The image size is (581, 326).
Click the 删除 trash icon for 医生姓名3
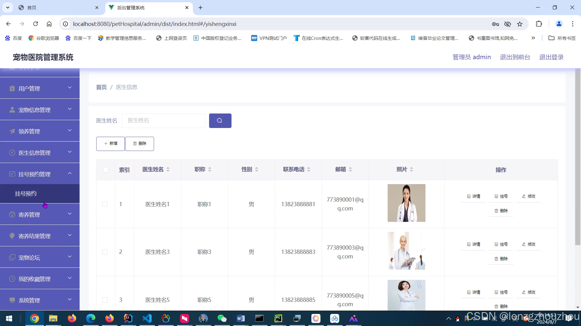[496, 259]
